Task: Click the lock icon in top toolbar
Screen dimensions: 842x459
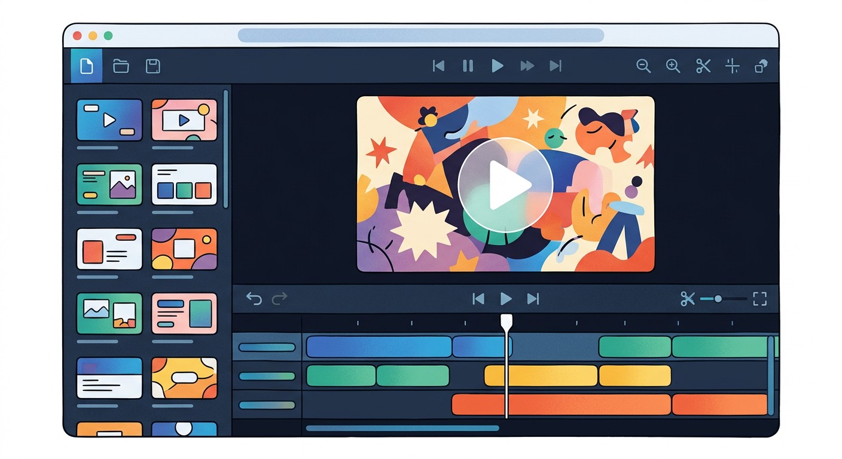Action: point(761,66)
